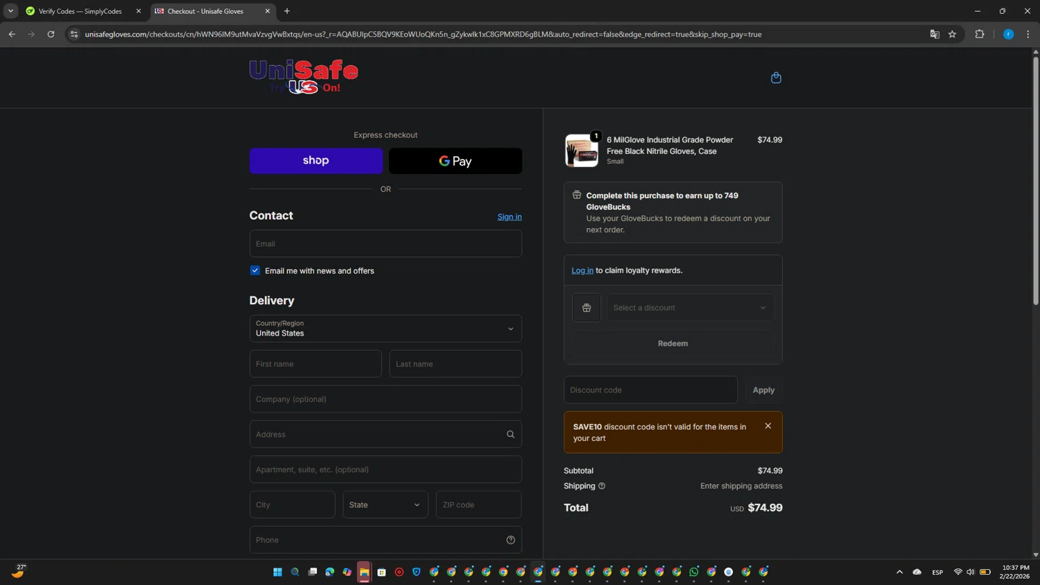Open a new browser tab
This screenshot has height=585, width=1040.
287,11
